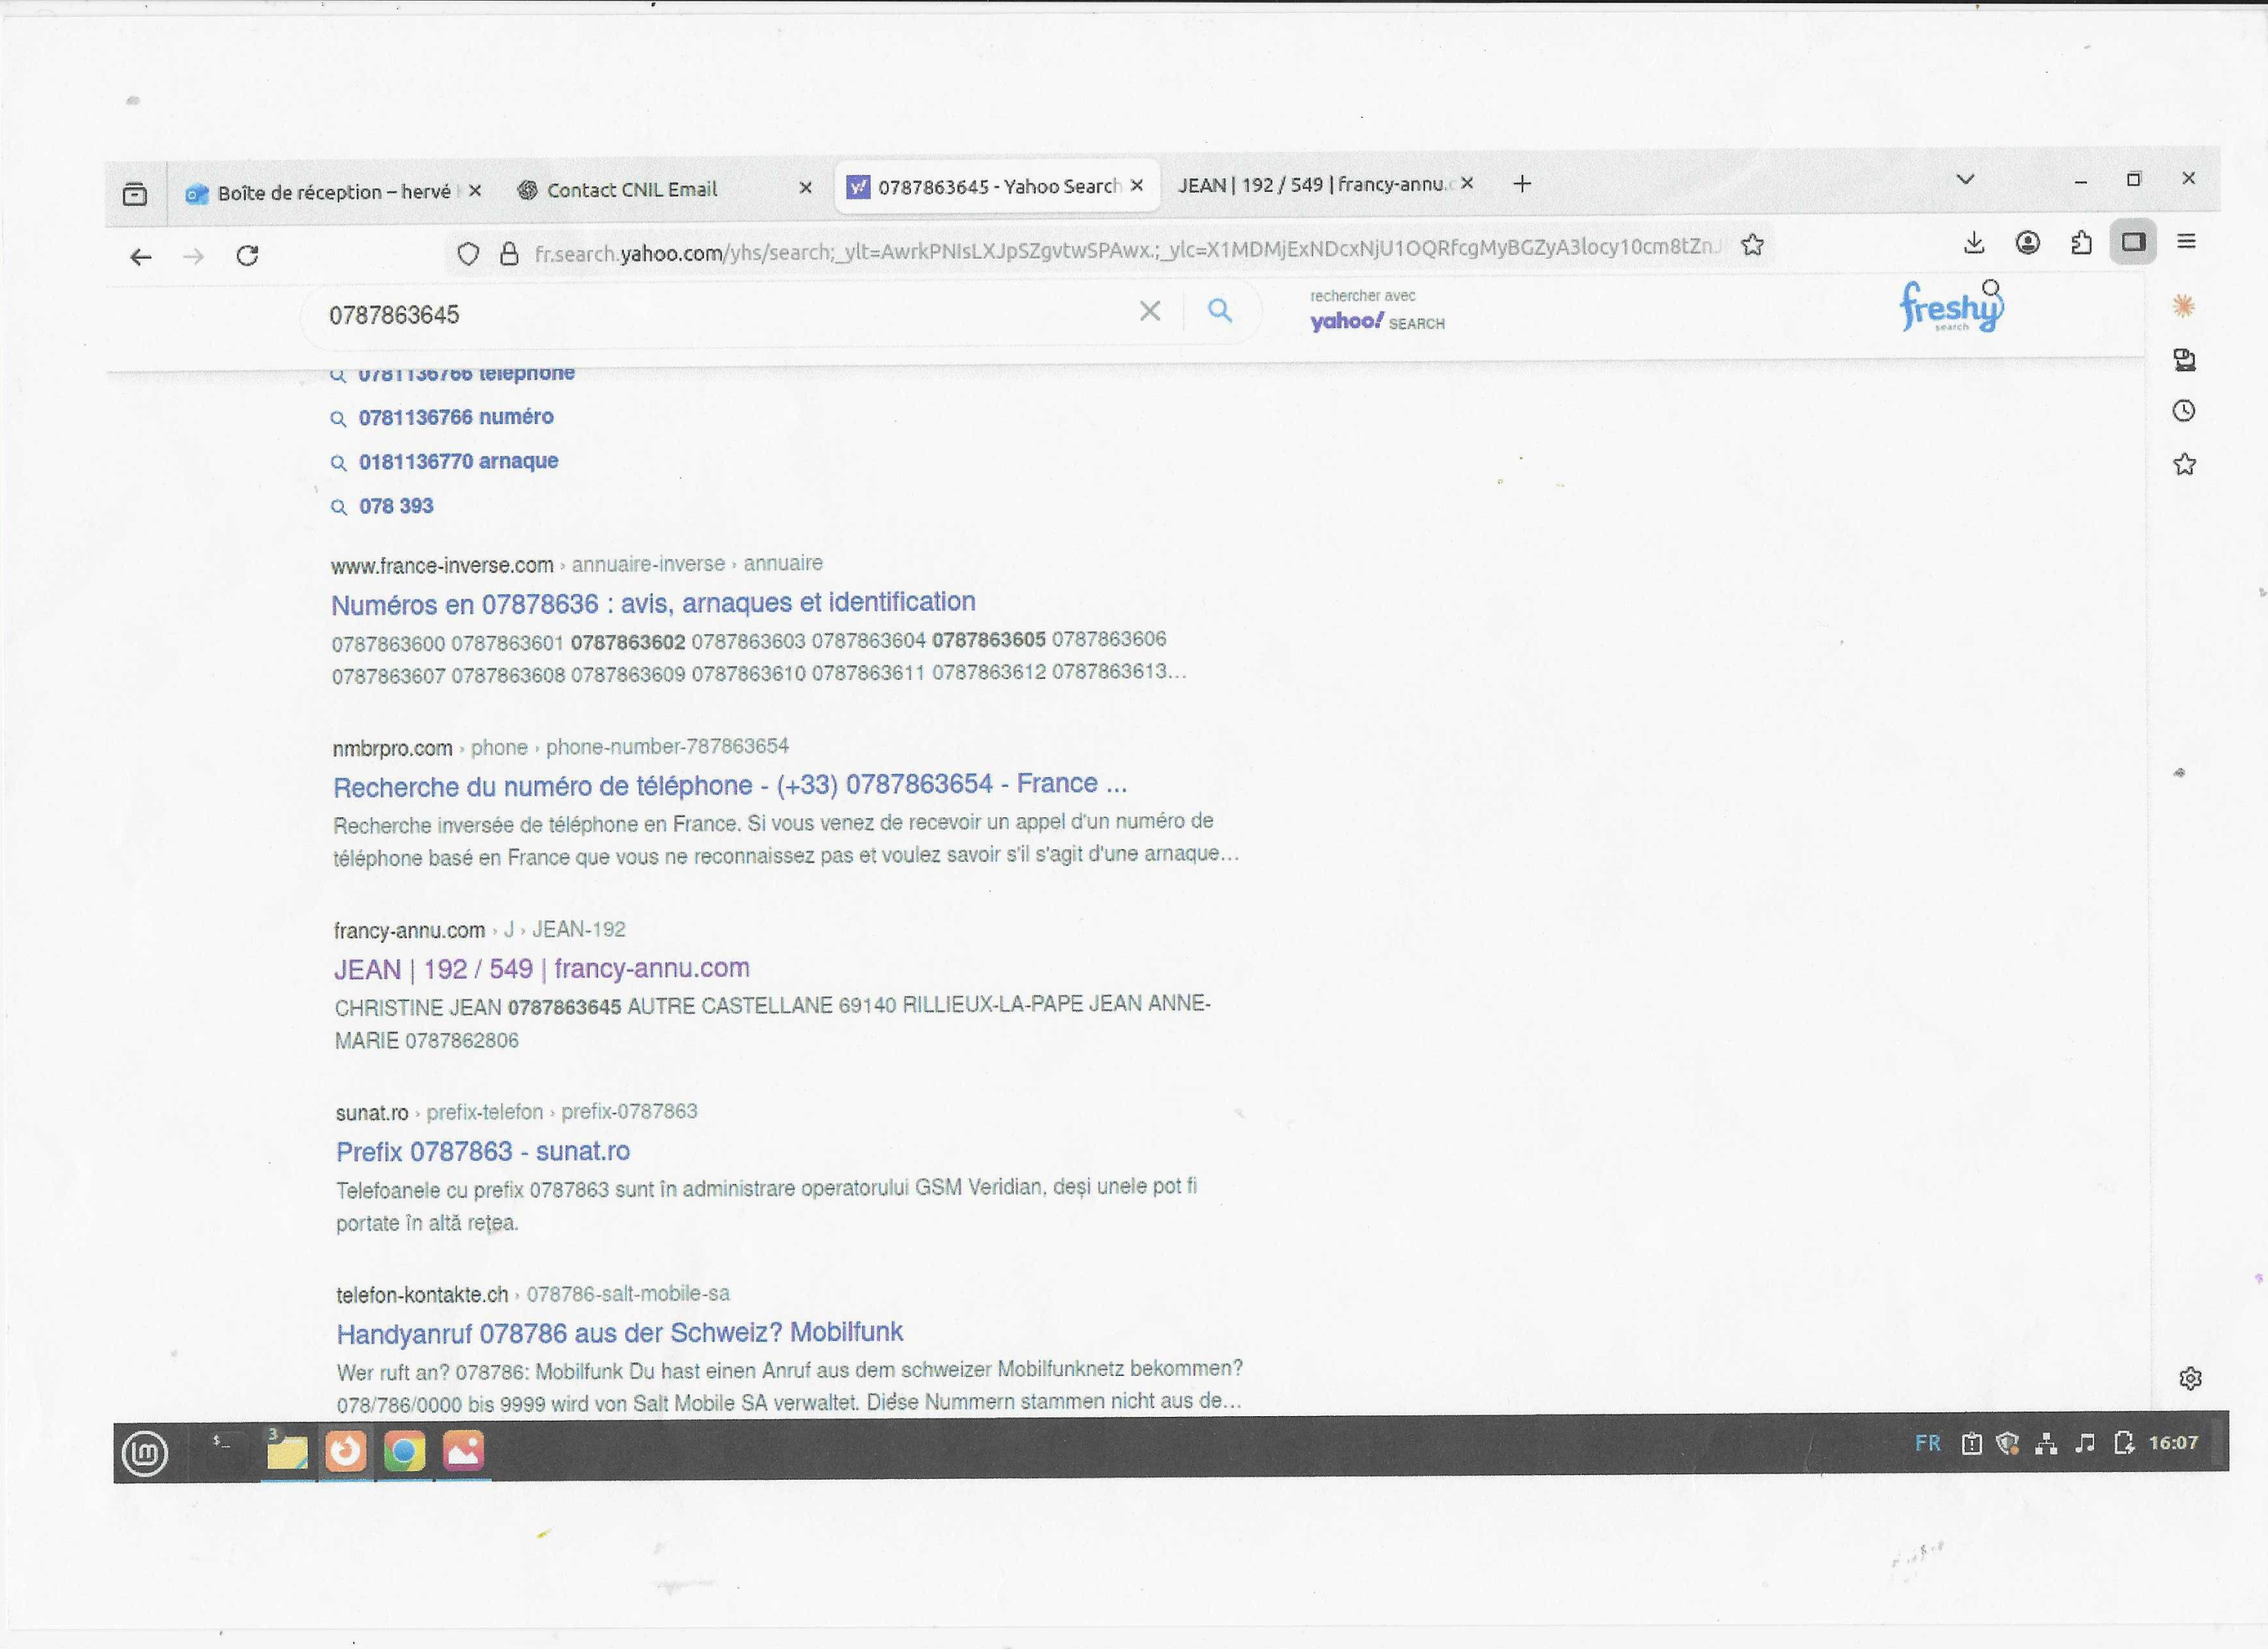The height and width of the screenshot is (1649, 2268).
Task: Open sidebar settings gear
Action: click(x=2190, y=1379)
